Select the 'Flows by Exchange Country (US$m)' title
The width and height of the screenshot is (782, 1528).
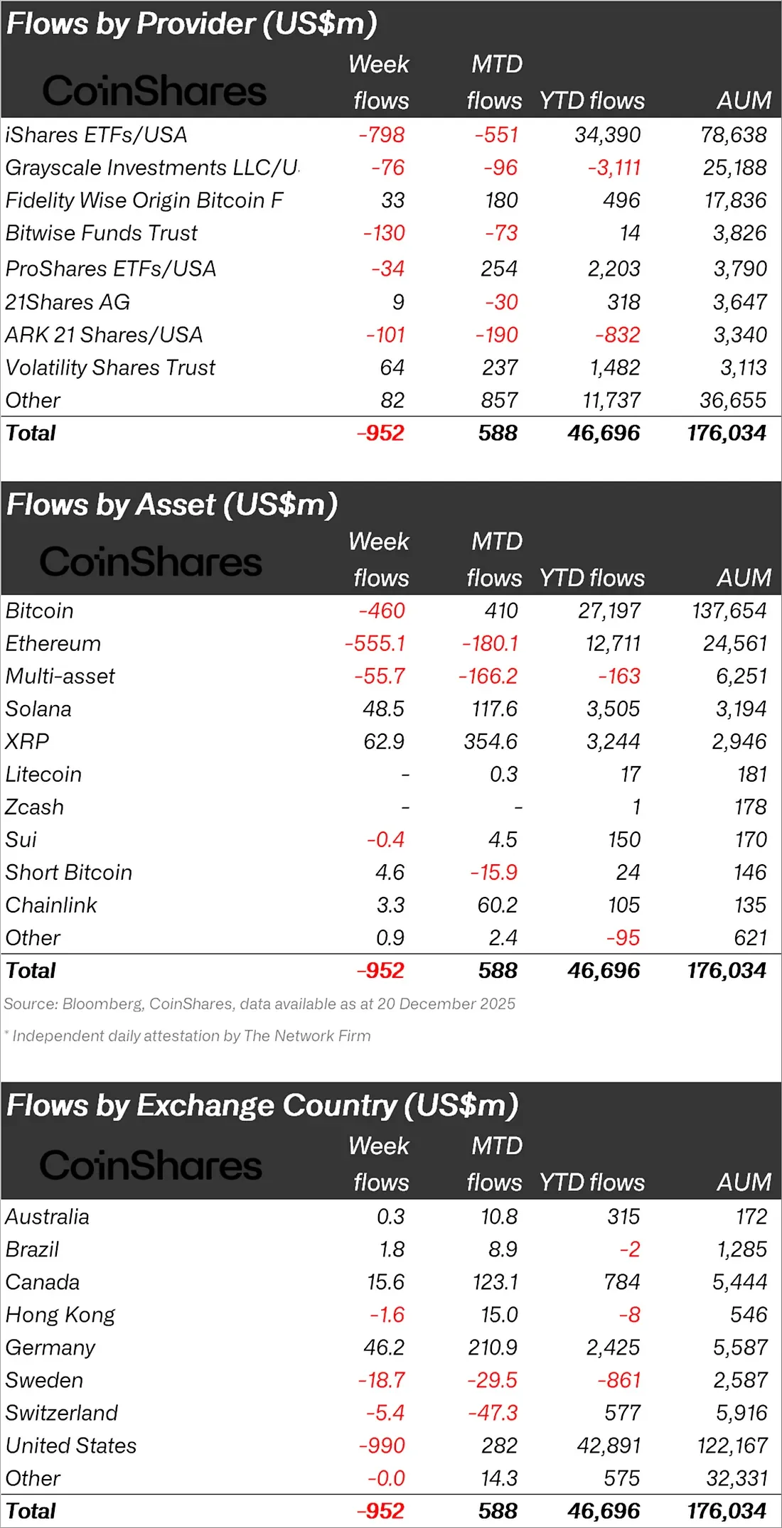262,1106
